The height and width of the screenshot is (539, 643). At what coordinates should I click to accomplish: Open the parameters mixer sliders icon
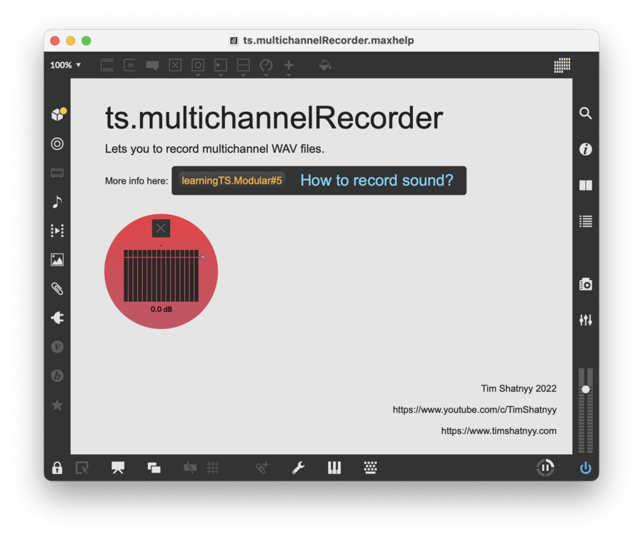pos(586,320)
